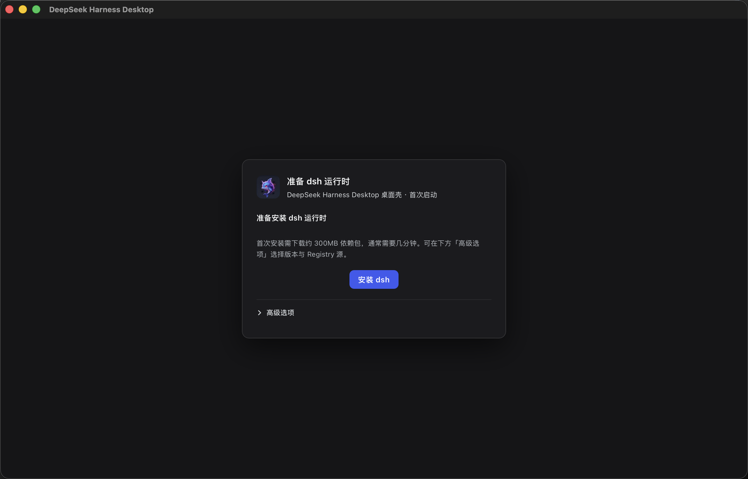Image resolution: width=748 pixels, height=479 pixels.
Task: Click the 准备安装 dsh 运行时 status text
Action: [291, 218]
